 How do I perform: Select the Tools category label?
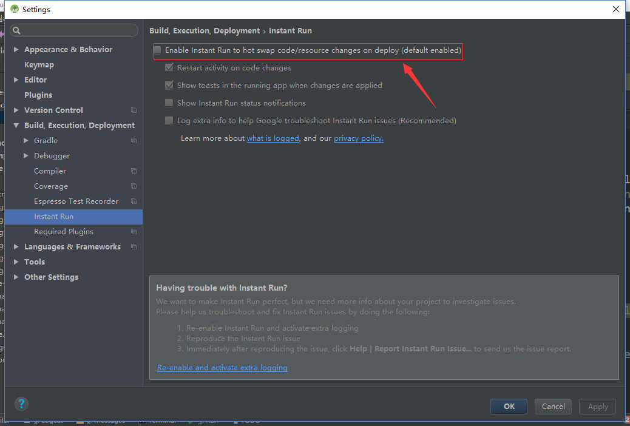coord(35,262)
